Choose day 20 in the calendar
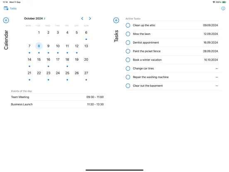229x172 pixels. click(86, 59)
